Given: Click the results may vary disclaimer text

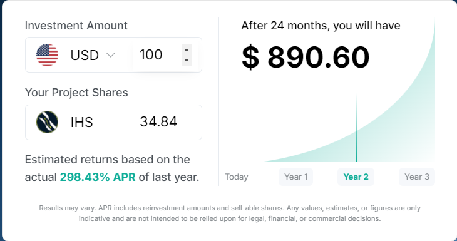Looking at the screenshot, I should (230, 213).
